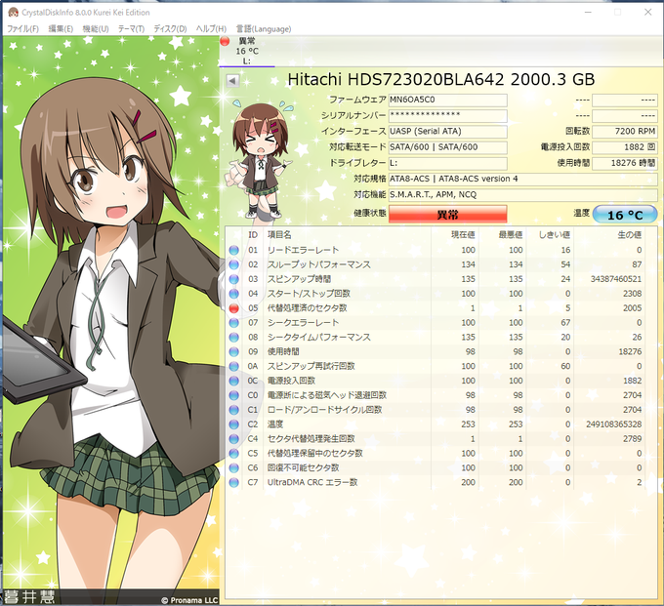Click the red 異常 health status button

pyautogui.click(x=447, y=214)
